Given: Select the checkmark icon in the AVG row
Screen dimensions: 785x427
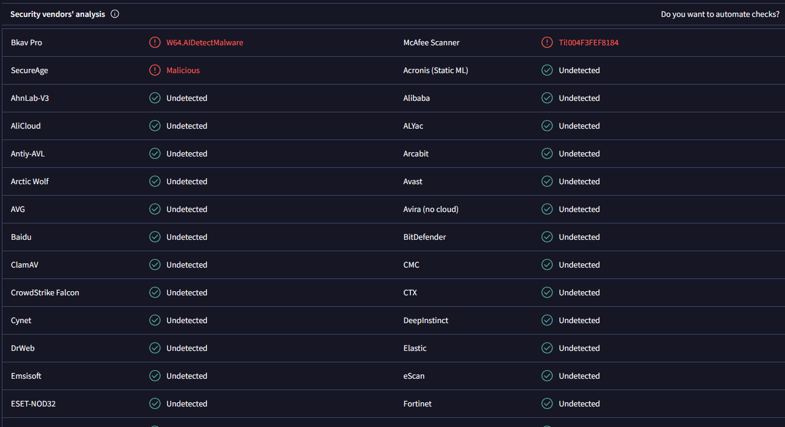Looking at the screenshot, I should tap(155, 209).
